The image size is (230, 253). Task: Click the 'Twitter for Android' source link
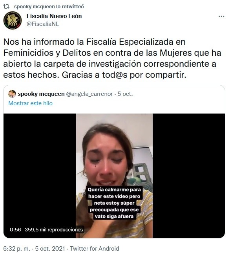point(95,248)
